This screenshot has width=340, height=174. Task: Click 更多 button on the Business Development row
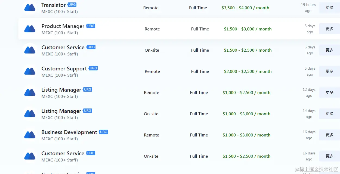pos(329,135)
